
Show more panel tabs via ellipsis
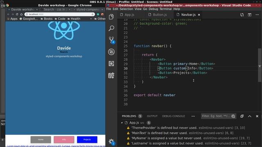pos(193,116)
